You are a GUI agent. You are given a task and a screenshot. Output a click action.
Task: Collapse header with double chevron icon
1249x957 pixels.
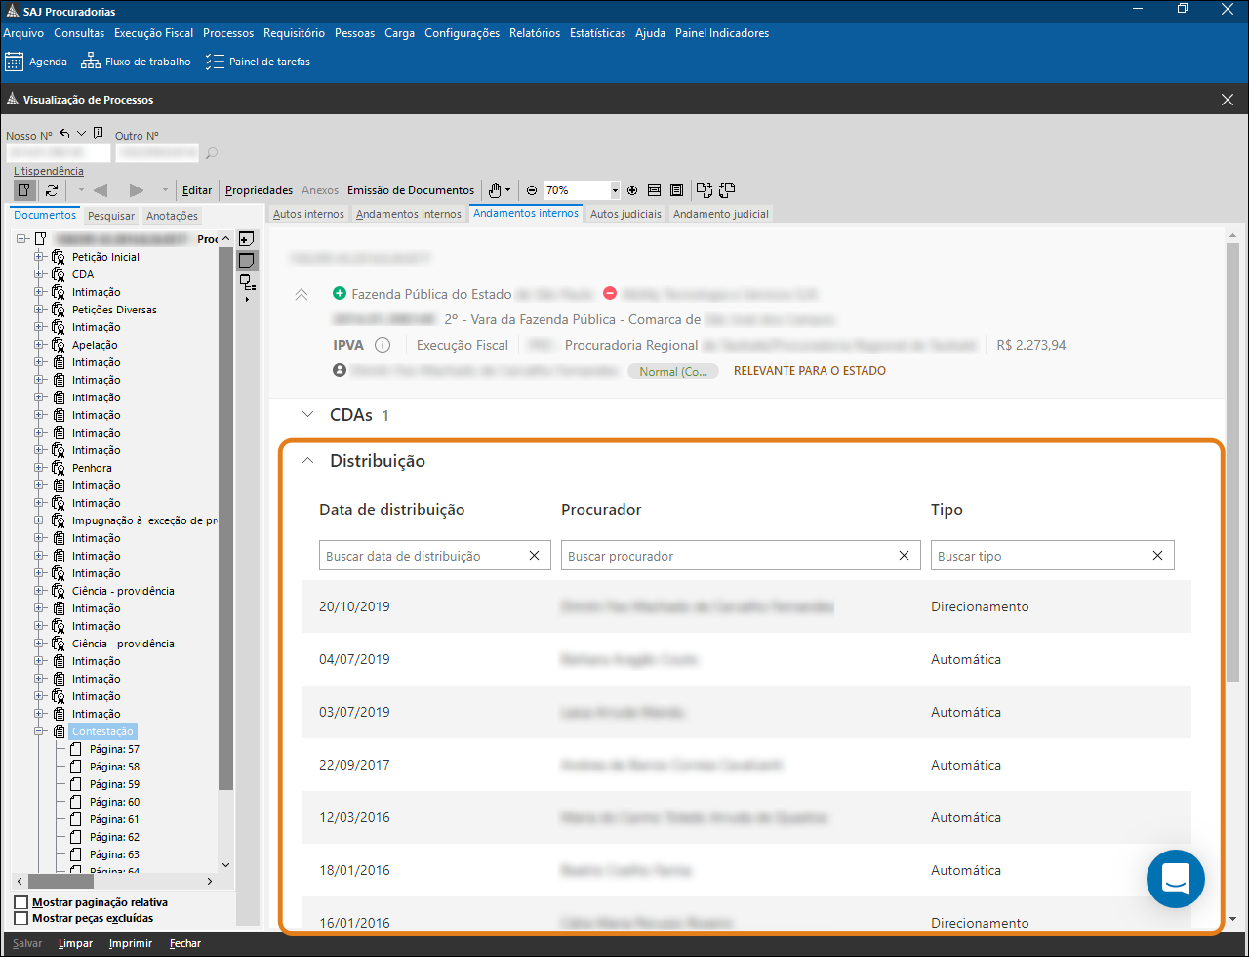302,294
